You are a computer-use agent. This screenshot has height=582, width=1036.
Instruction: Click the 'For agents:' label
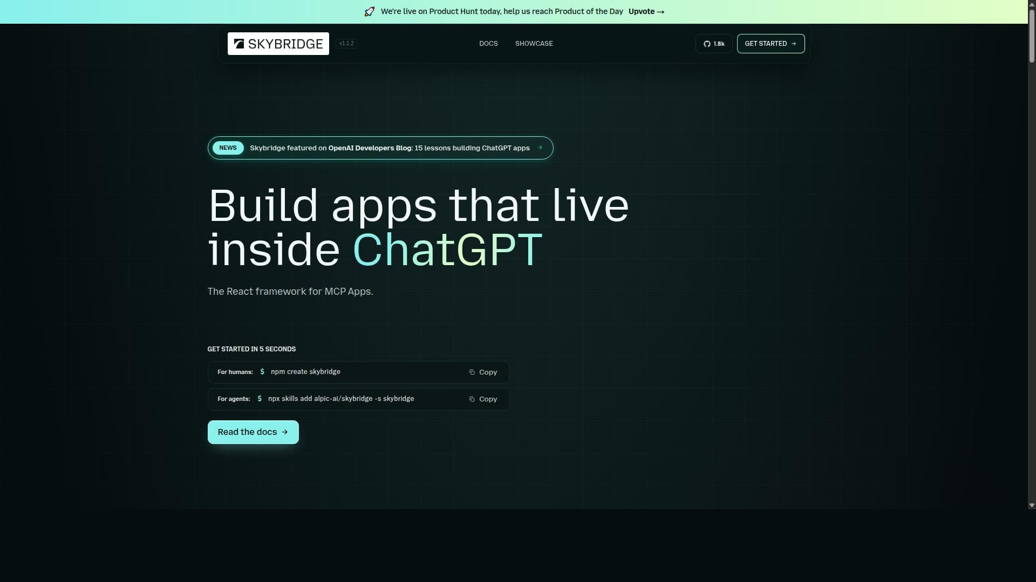234,399
